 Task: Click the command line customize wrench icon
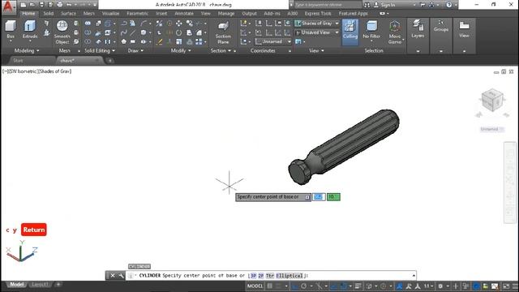(121, 276)
